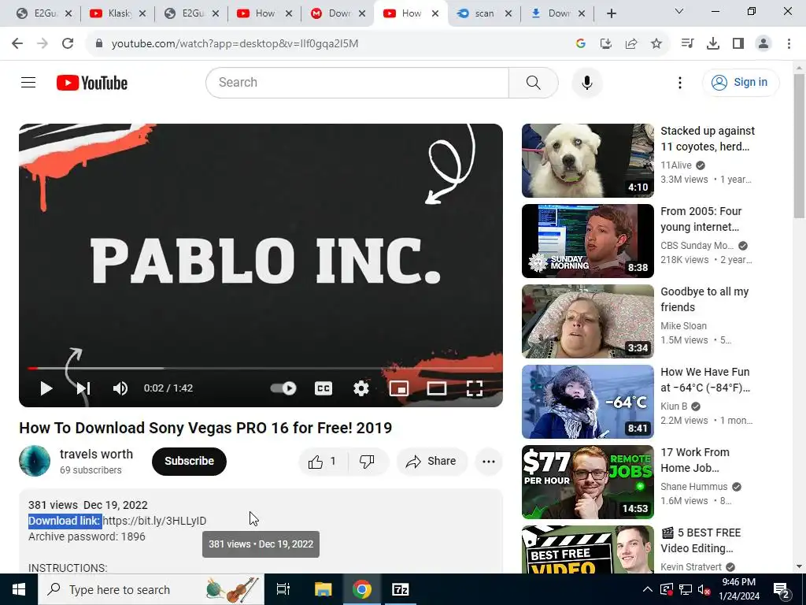Open a new browser tab

[x=611, y=13]
